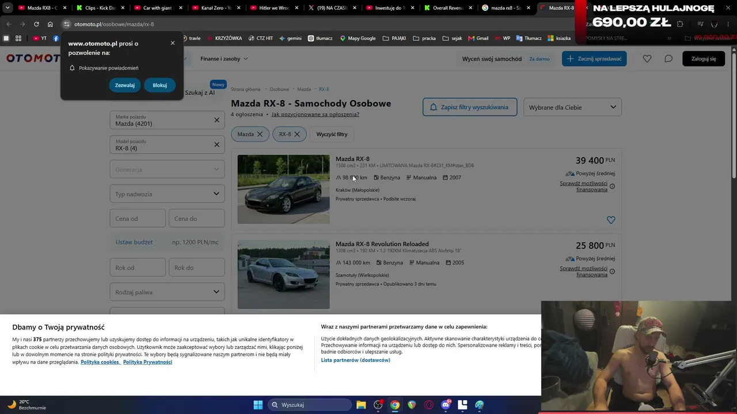Go to browser home page icon

(50, 24)
